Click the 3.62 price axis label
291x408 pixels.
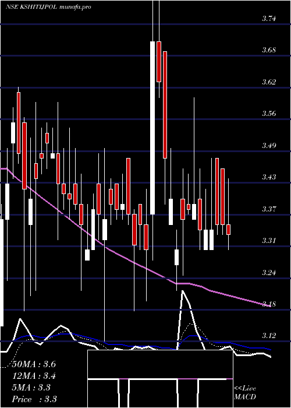[269, 82]
